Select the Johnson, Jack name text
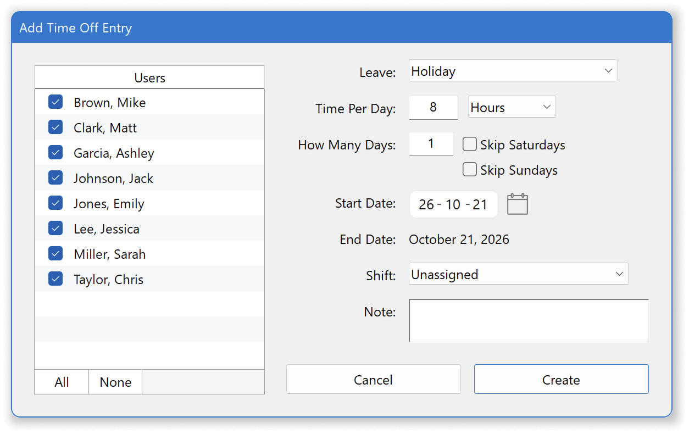Screen dimensions: 689x434 click(113, 179)
